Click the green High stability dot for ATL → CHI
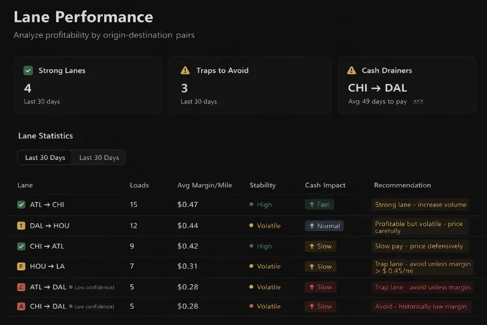This screenshot has width=487, height=325. (251, 205)
